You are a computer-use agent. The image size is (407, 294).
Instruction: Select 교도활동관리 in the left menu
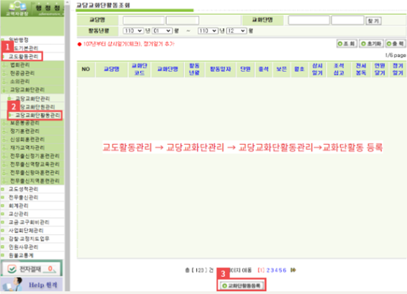(x=23, y=56)
